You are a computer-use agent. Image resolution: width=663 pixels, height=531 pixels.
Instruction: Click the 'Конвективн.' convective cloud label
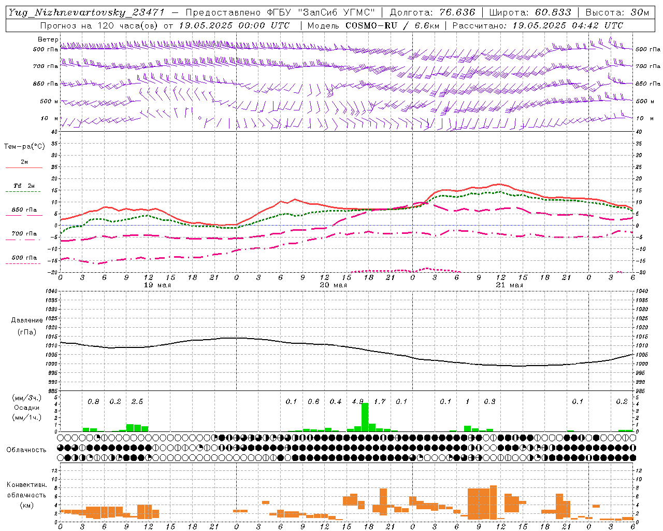pyautogui.click(x=26, y=484)
